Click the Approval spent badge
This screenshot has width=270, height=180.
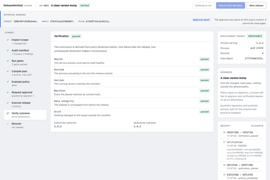[x=201, y=20]
